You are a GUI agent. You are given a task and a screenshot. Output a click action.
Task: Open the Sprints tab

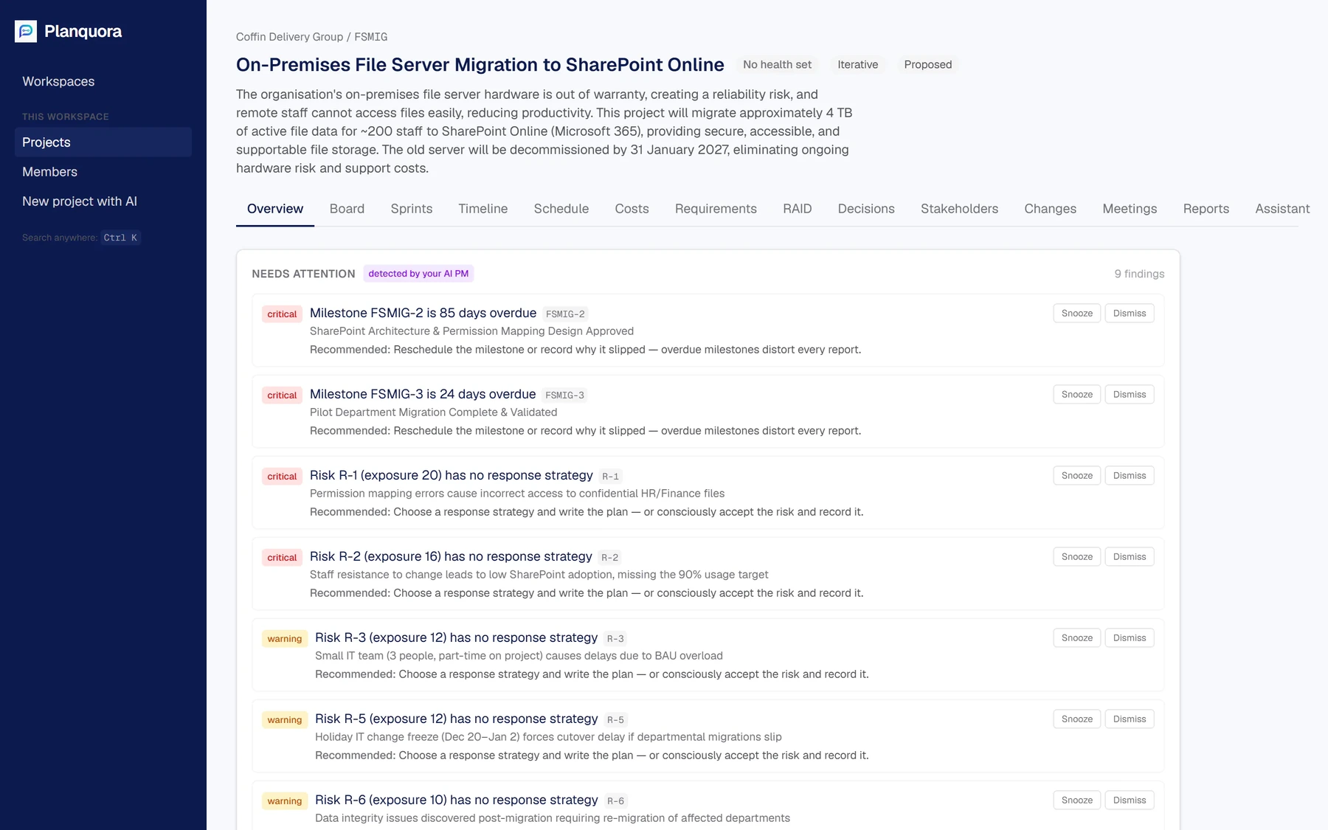pyautogui.click(x=412, y=209)
